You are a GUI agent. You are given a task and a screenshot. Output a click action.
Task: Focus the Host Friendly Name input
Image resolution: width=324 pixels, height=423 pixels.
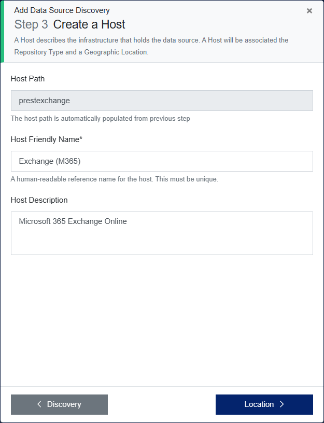click(162, 161)
